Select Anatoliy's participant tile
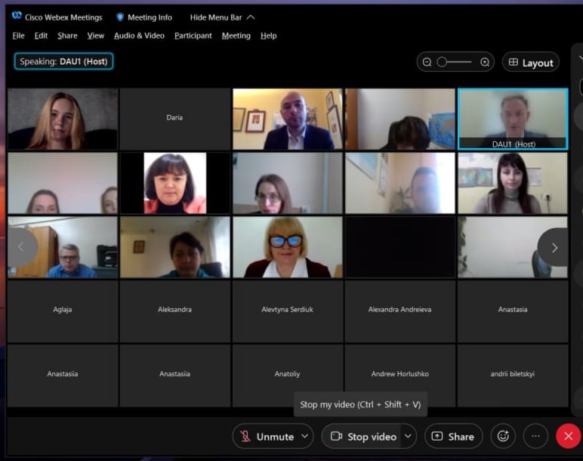 [288, 375]
